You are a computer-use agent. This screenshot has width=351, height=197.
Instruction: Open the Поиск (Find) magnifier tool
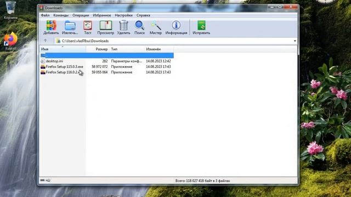pos(139,27)
